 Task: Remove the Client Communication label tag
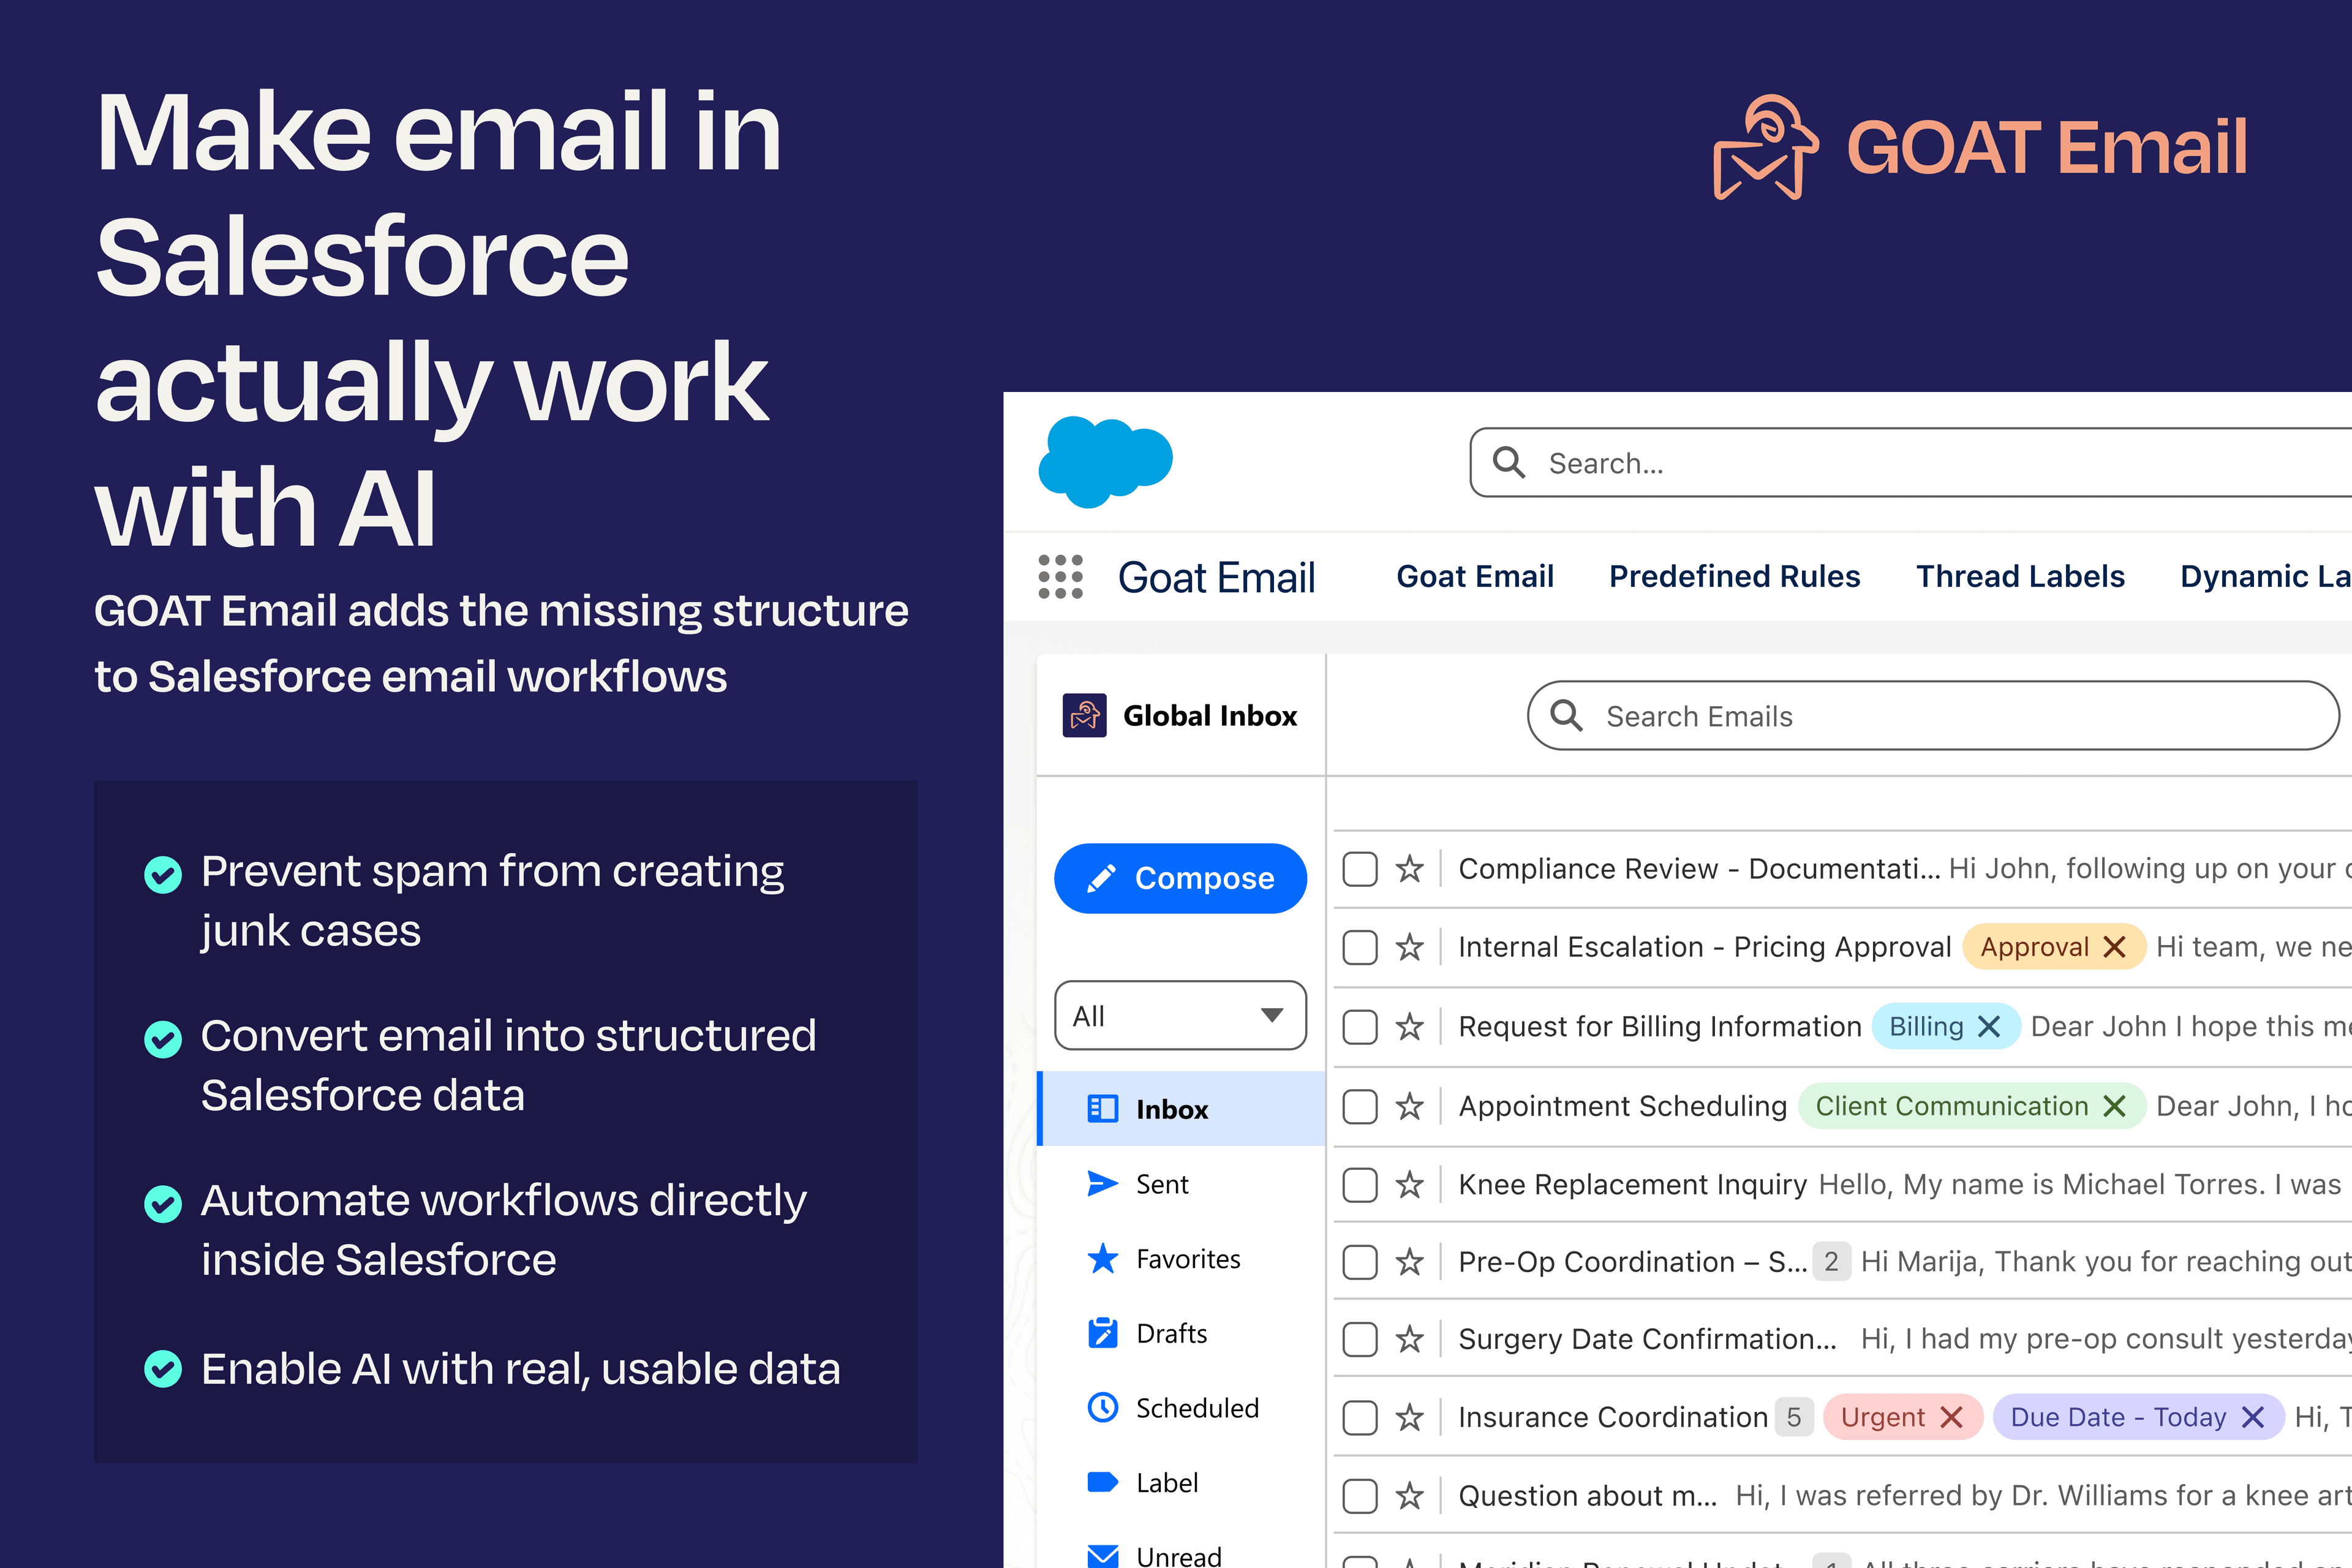[2114, 1106]
